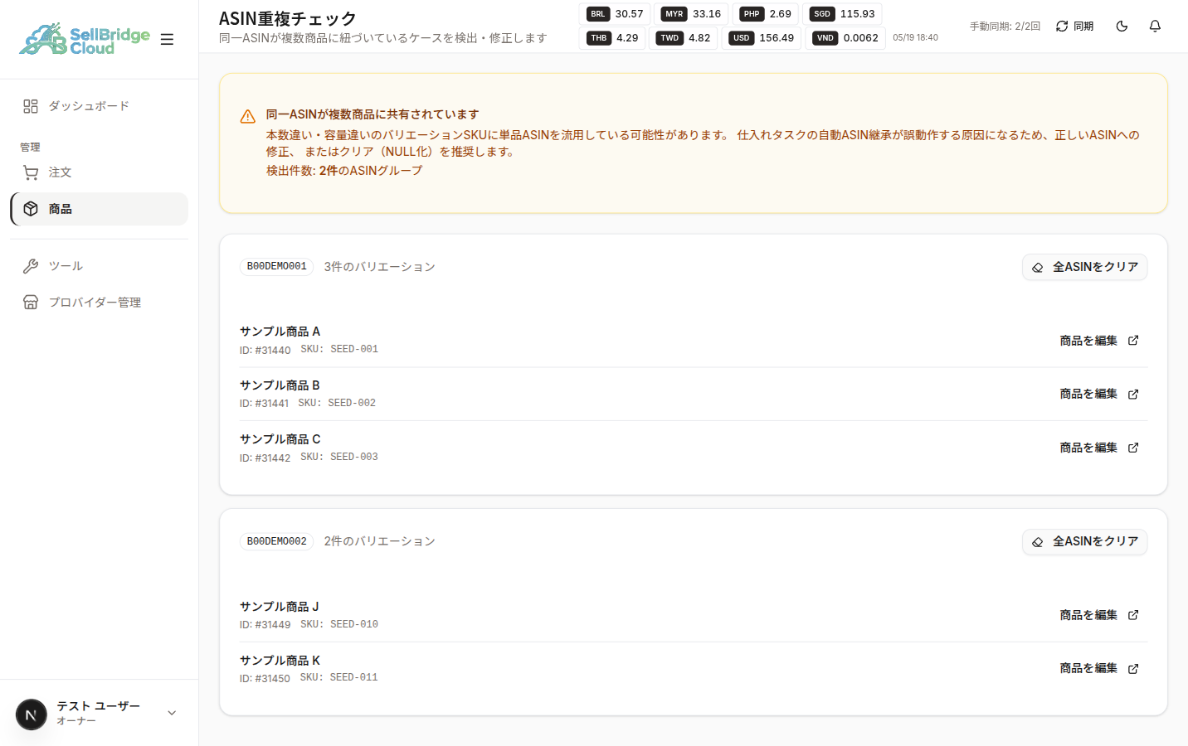Click the サンプル商品 J title
Image resolution: width=1188 pixels, height=746 pixels.
279,607
